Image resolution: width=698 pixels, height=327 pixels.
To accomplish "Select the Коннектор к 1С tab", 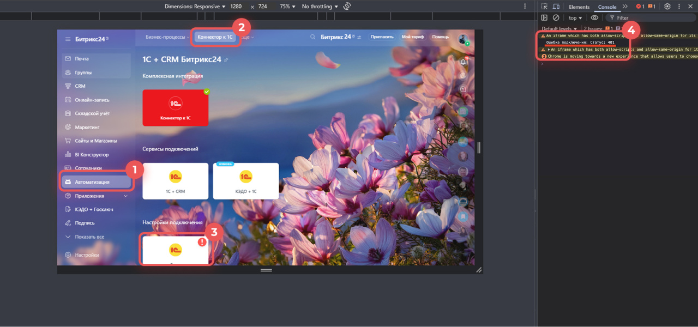I will 215,37.
